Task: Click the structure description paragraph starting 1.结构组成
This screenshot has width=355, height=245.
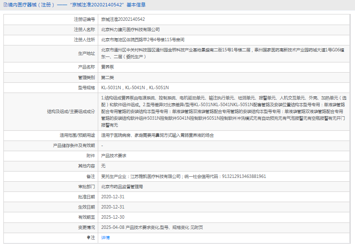Action: [224, 111]
